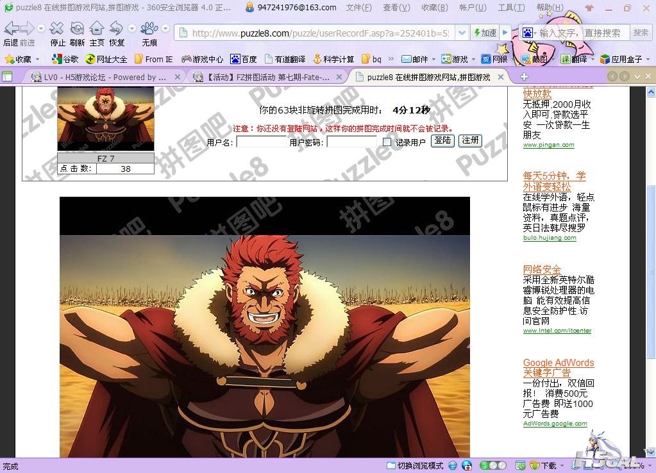This screenshot has width=656, height=473.
Task: Open the address bar URL history dropdown
Action: (x=462, y=33)
